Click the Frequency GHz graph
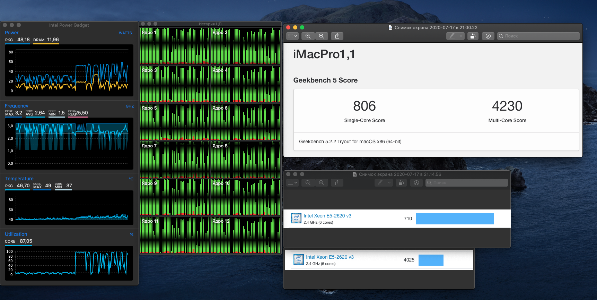597x300 pixels. (x=69, y=144)
